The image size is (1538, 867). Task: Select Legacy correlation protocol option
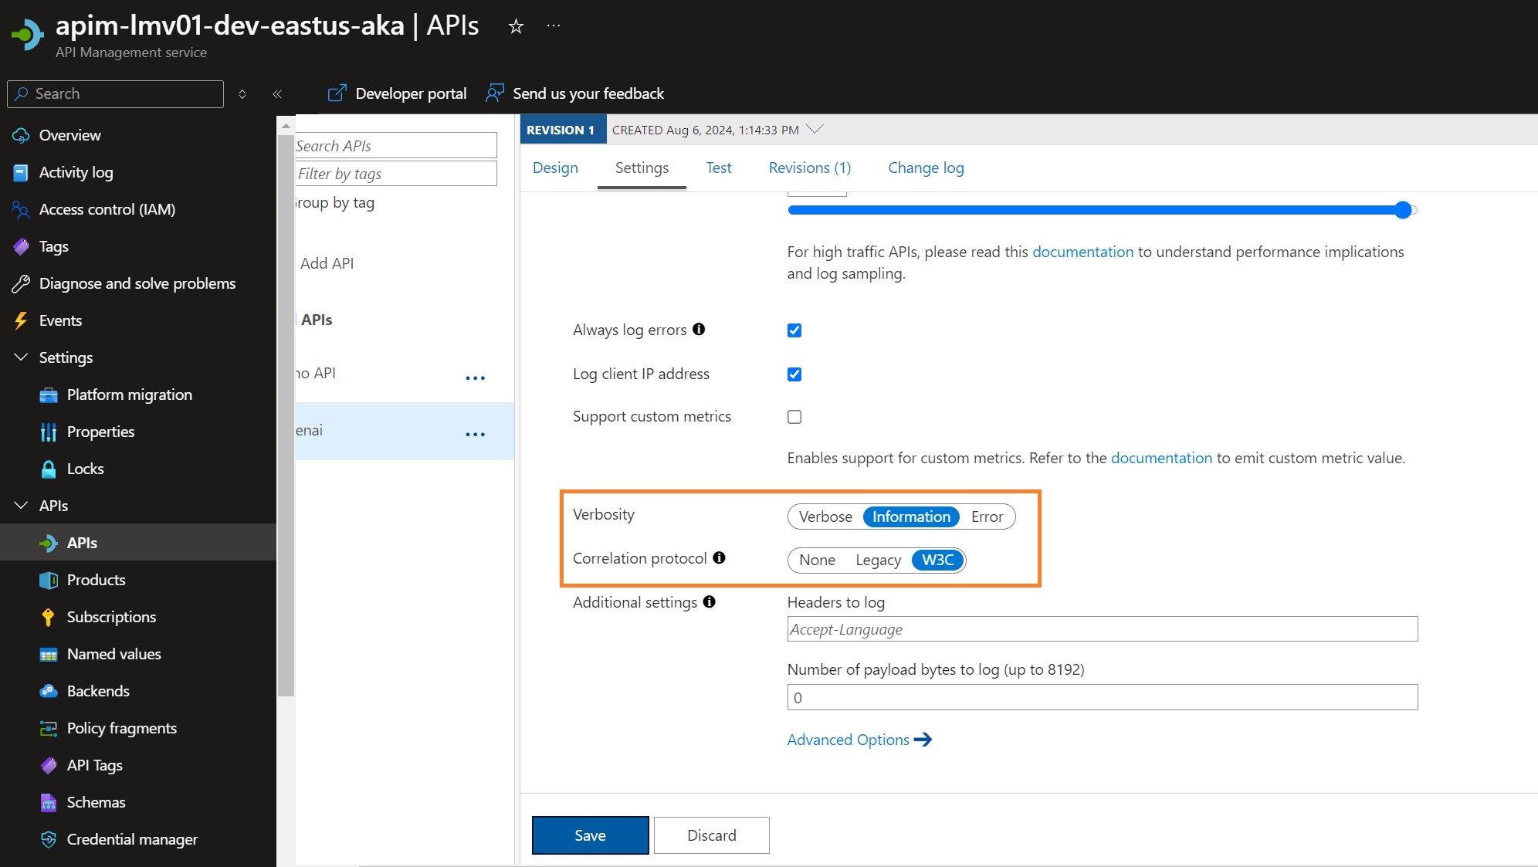[x=879, y=560]
